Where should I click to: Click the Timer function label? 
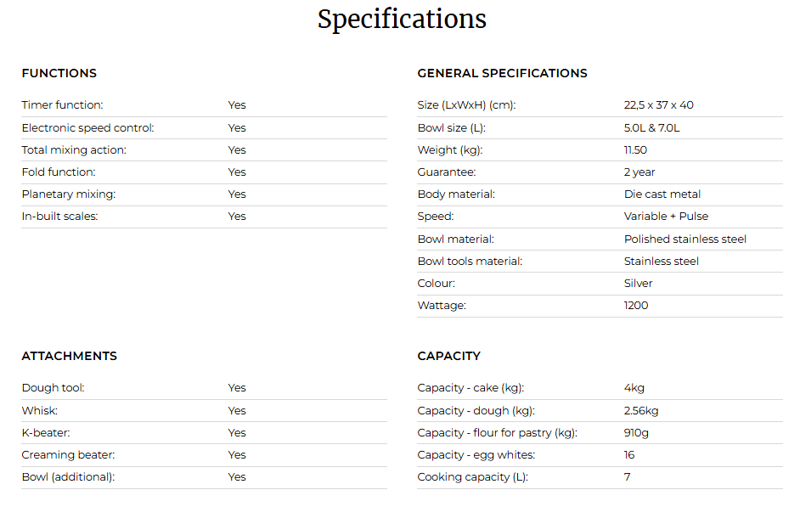tap(62, 105)
